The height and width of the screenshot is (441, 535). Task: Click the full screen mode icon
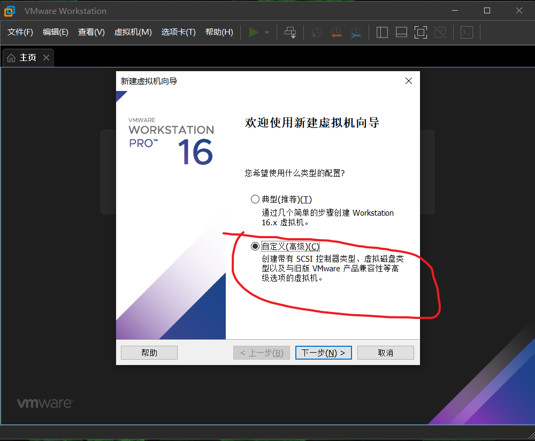(x=421, y=33)
